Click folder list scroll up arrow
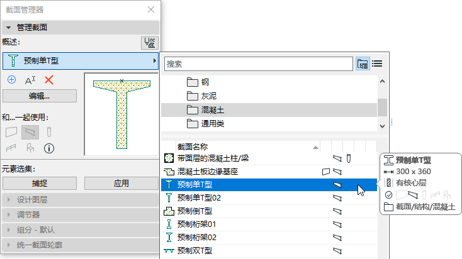Screen dimensions: 462x259 coord(383,81)
